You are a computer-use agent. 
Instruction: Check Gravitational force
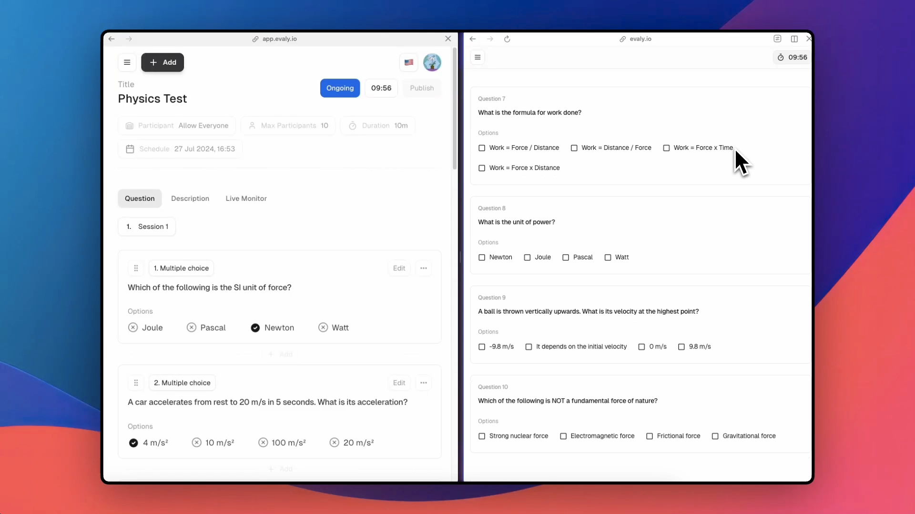(x=715, y=436)
